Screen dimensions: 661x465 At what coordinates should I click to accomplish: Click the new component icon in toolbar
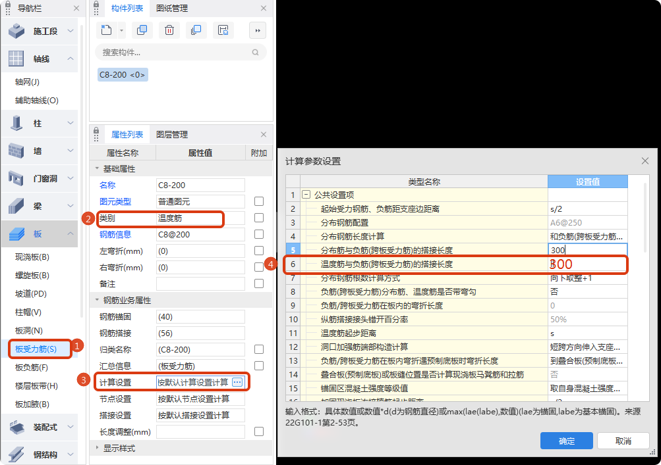click(x=106, y=30)
